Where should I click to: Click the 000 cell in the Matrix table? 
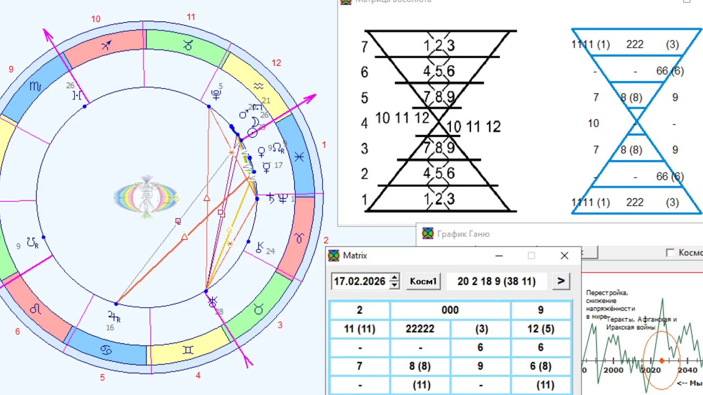click(x=450, y=310)
